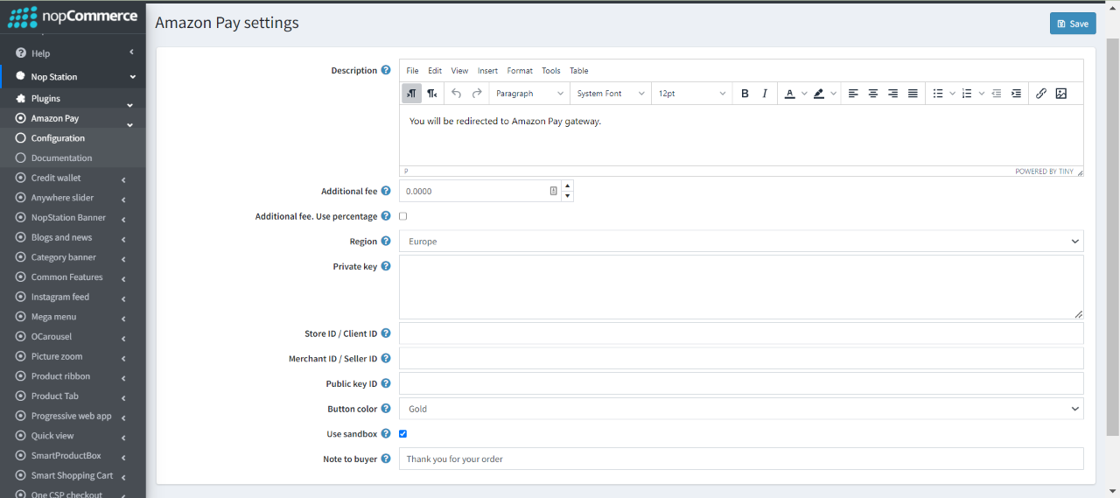Decrease the indent
This screenshot has height=498, width=1120.
pos(997,94)
